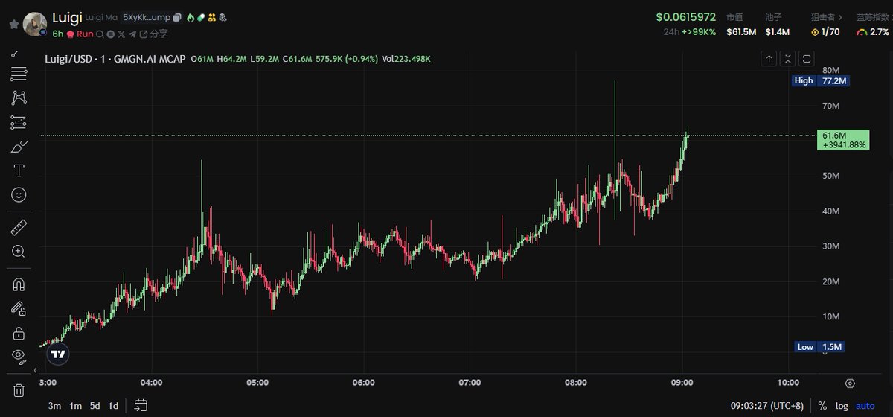Click the 2.7% blue chip index value

click(x=878, y=32)
